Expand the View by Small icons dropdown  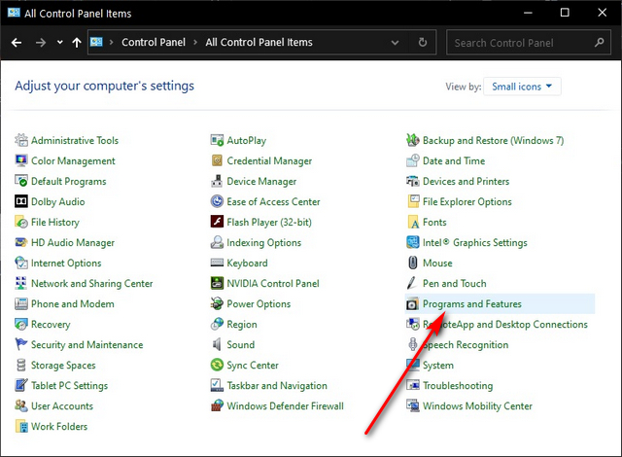click(x=522, y=87)
